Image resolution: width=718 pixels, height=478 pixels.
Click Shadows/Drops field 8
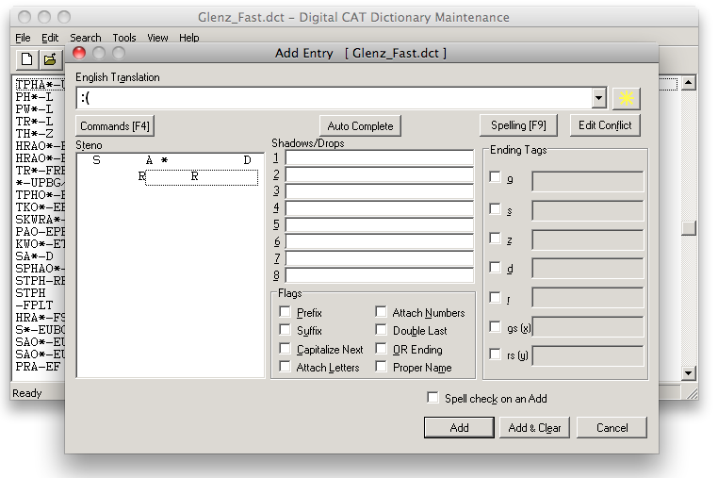(x=380, y=275)
